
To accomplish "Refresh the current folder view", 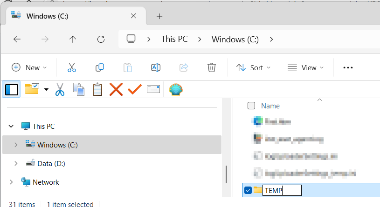I will pos(101,39).
